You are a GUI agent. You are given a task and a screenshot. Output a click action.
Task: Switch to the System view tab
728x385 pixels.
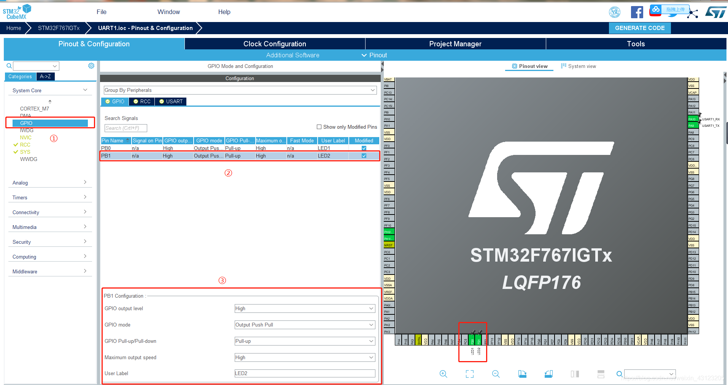(579, 66)
